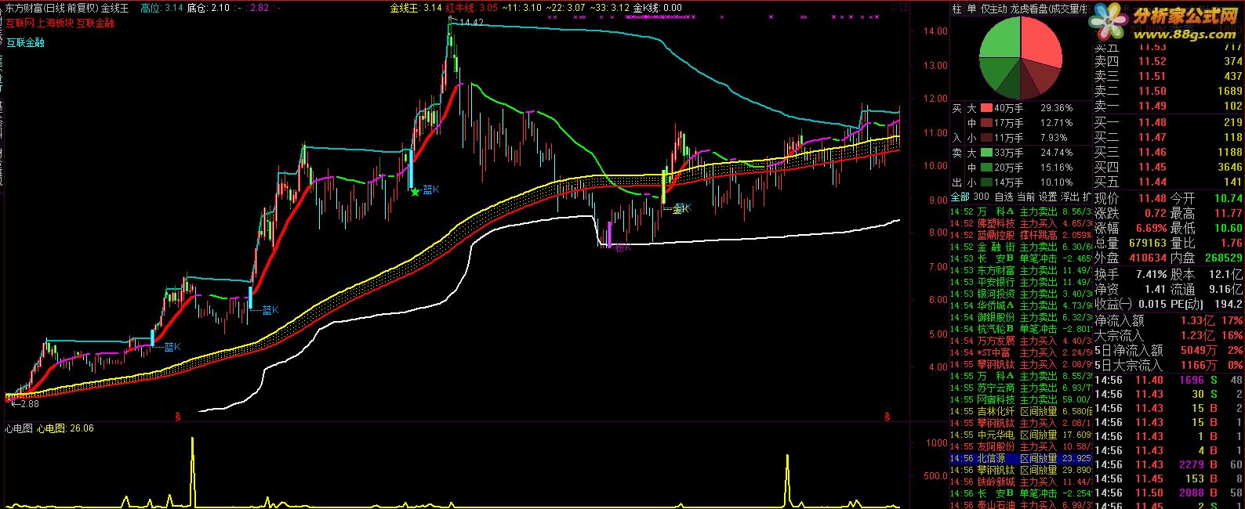Select the 苏宁云商 row

click(x=1020, y=388)
